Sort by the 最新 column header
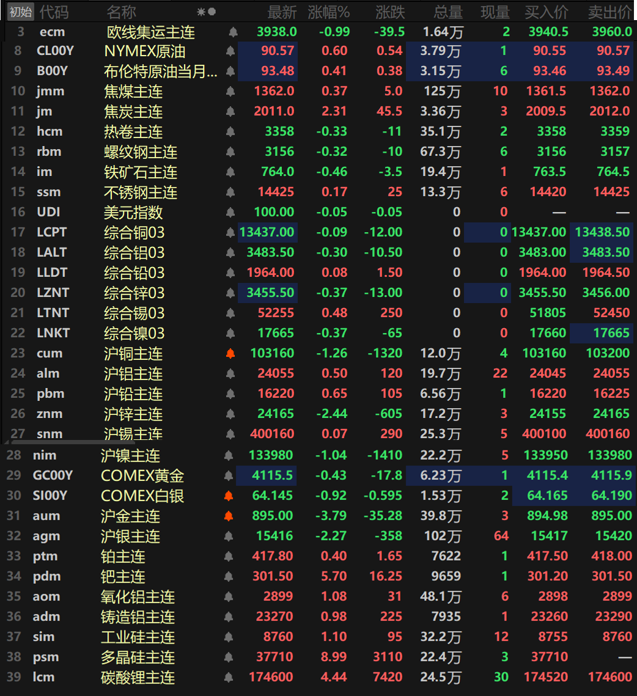The width and height of the screenshot is (637, 696). click(282, 12)
